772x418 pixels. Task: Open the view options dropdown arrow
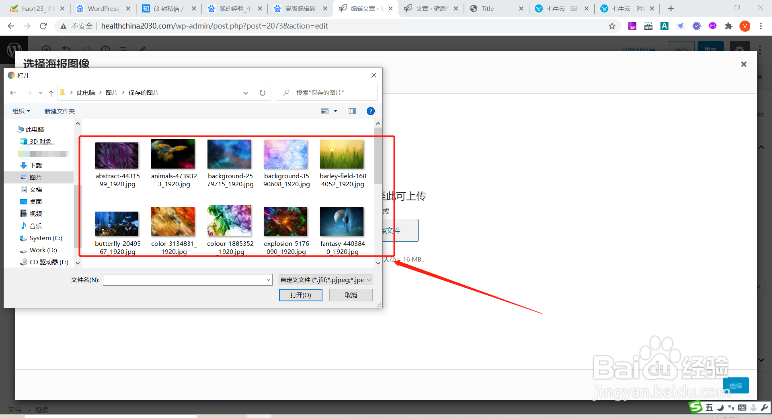pyautogui.click(x=336, y=111)
